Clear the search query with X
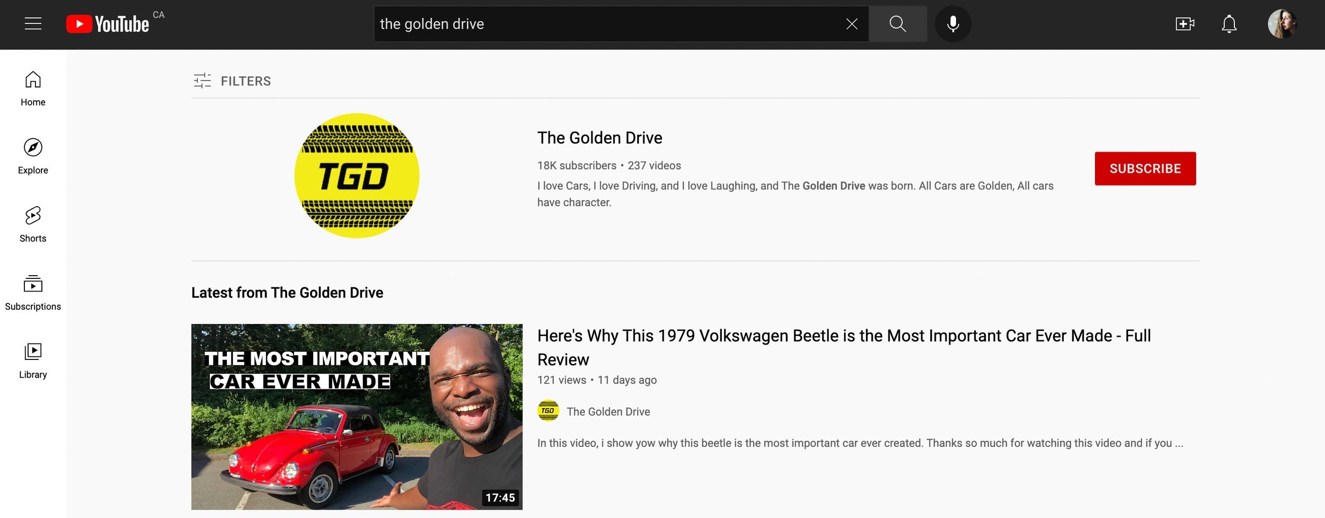Image resolution: width=1325 pixels, height=518 pixels. point(852,24)
